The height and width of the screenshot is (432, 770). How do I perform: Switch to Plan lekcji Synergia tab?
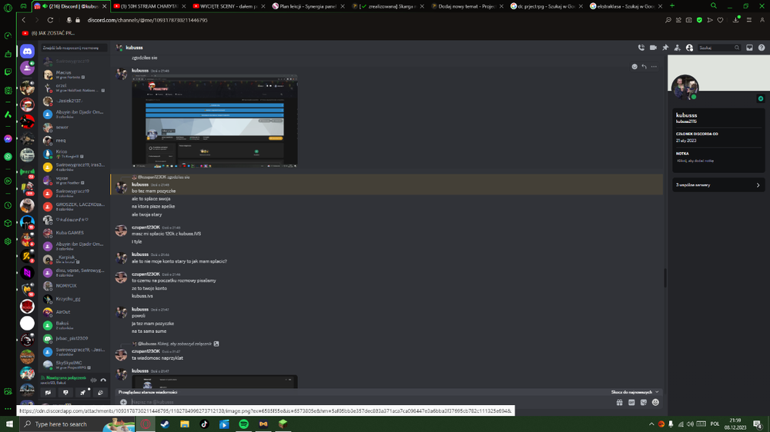(x=308, y=6)
